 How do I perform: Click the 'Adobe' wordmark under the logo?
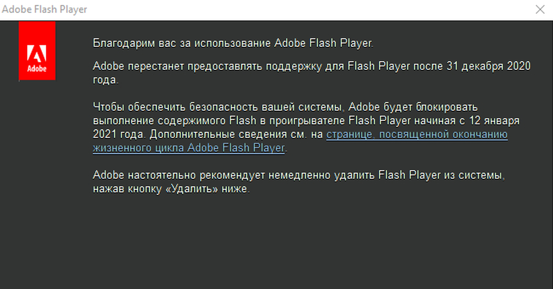[37, 69]
